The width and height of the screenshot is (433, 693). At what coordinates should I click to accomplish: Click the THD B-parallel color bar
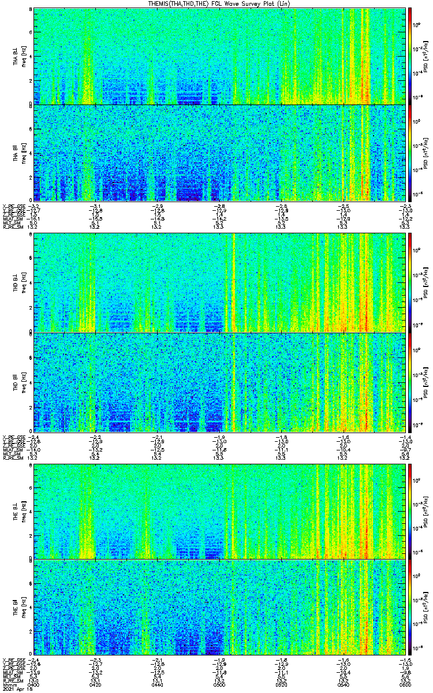point(409,382)
